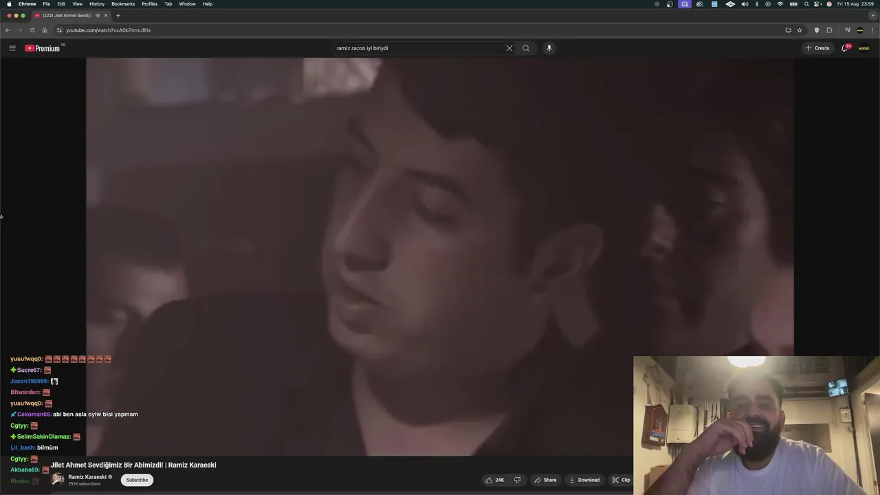Like the video with thumbs up
The width and height of the screenshot is (880, 495).
coord(495,480)
